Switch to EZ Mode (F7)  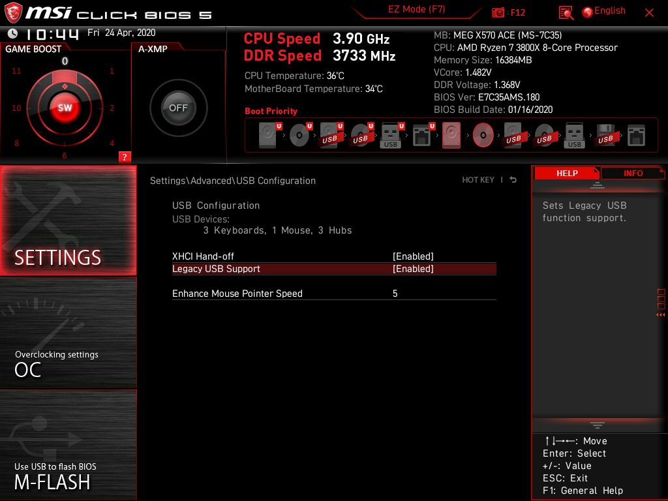(416, 9)
